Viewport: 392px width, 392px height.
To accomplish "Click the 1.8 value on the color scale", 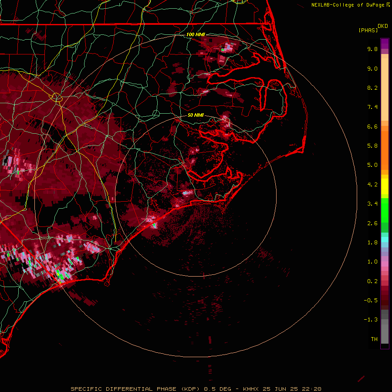I will tap(372, 243).
